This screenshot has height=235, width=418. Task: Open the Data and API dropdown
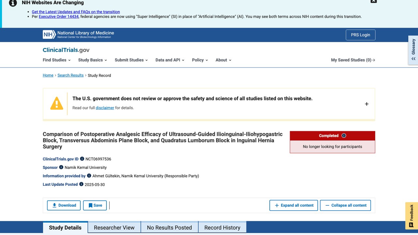(170, 60)
